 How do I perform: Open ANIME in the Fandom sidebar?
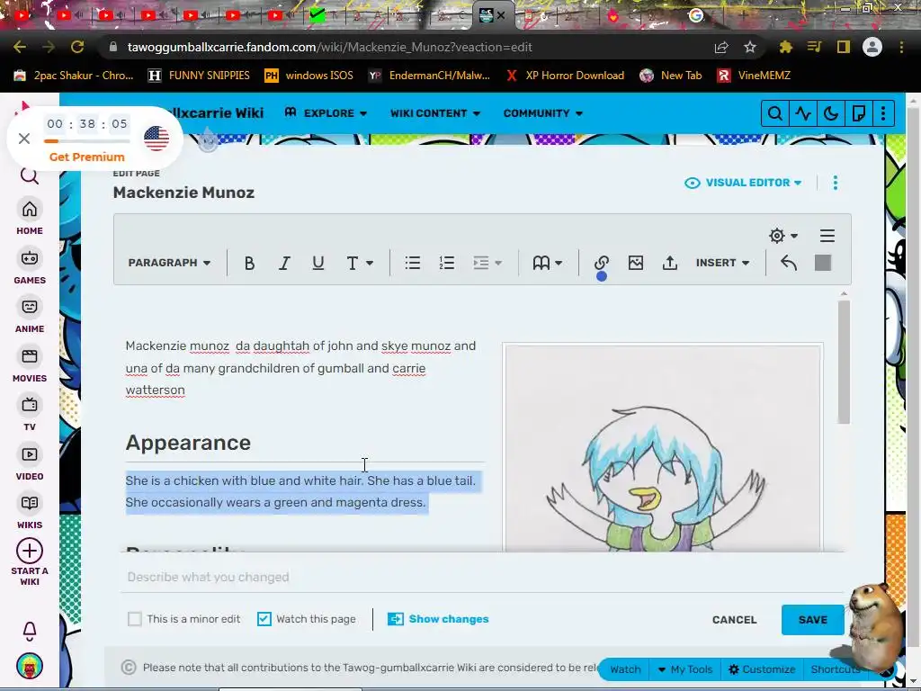(x=30, y=316)
